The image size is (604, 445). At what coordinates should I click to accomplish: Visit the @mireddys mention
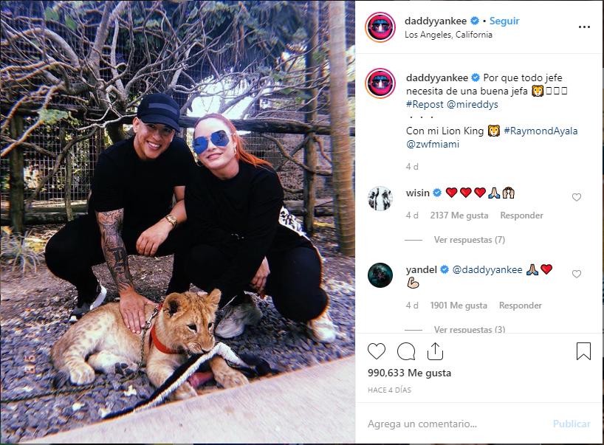click(473, 104)
